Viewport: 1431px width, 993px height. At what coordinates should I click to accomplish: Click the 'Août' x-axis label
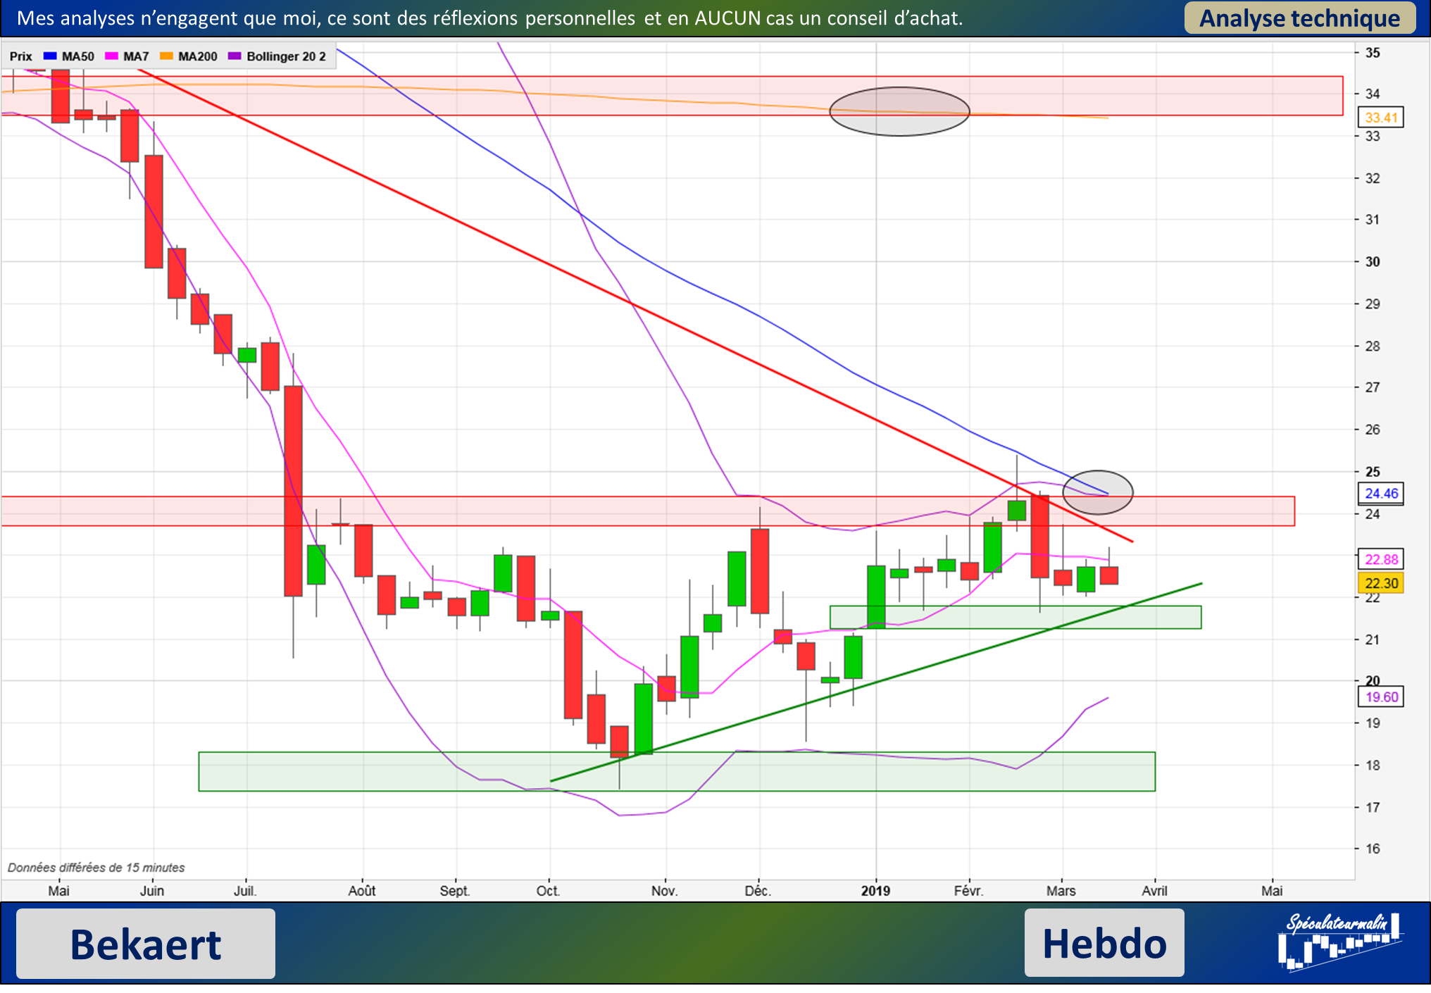pyautogui.click(x=362, y=891)
